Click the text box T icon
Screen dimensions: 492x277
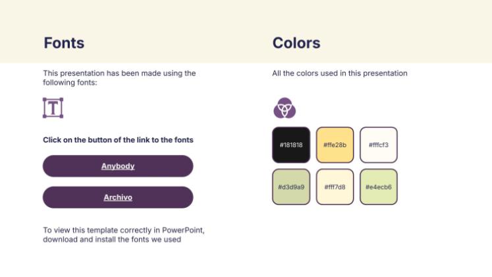click(x=53, y=108)
